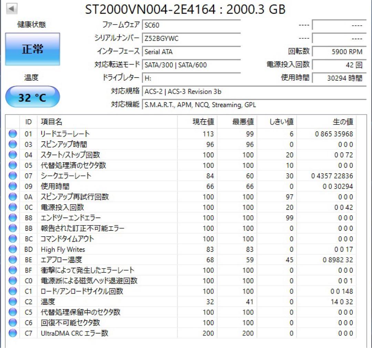Image resolution: width=372 pixels, height=348 pixels.
Task: Select status icon of row B8 エンドツーエンドエラー
Action: (x=13, y=217)
